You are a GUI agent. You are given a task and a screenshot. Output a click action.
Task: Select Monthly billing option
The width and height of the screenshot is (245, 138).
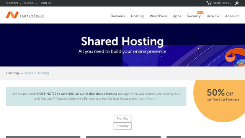point(122,118)
